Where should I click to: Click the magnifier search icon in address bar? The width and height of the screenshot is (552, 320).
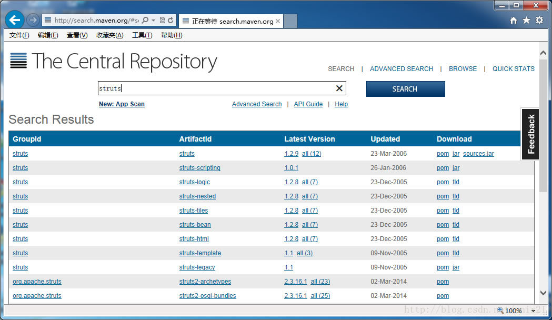[145, 21]
